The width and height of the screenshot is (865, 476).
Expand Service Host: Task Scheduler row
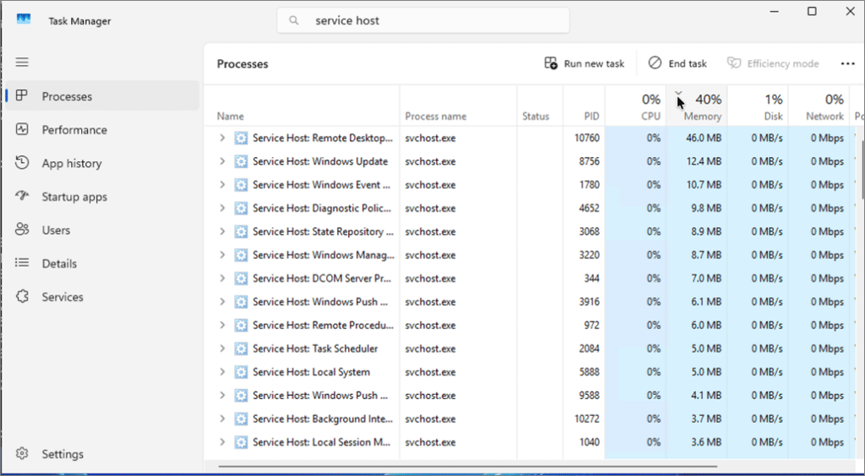pos(222,349)
